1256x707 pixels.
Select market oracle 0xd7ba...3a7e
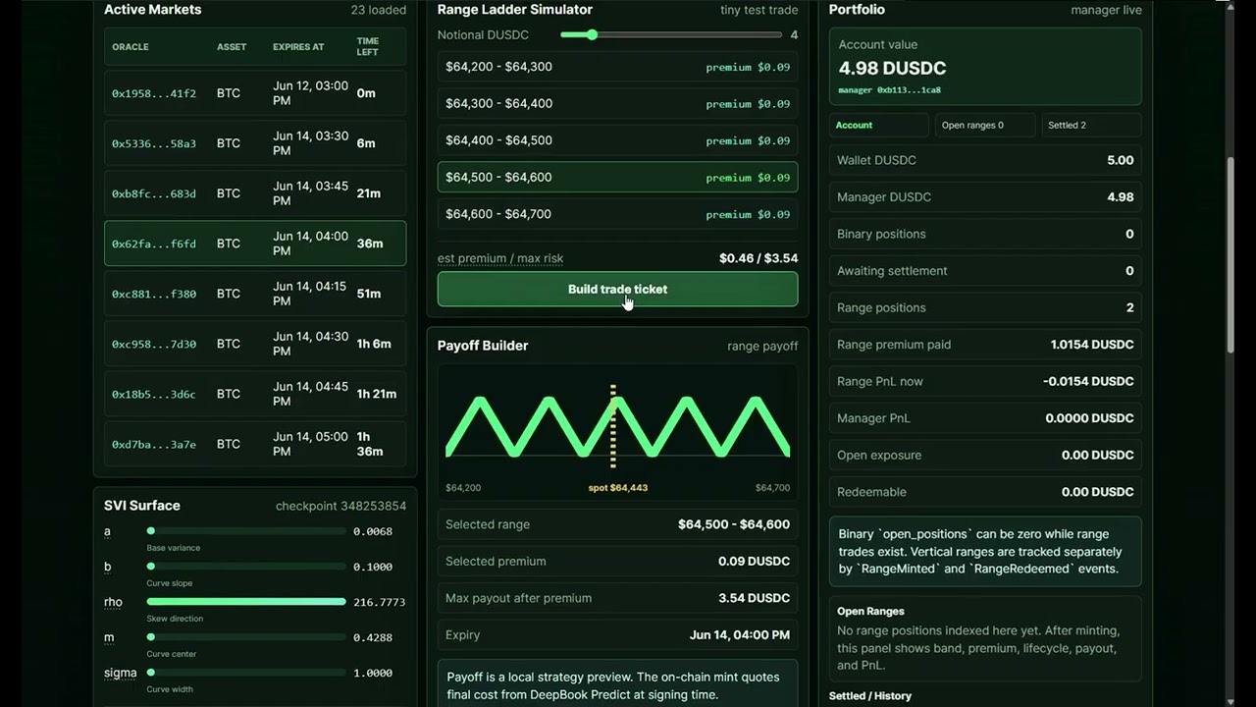coord(255,444)
